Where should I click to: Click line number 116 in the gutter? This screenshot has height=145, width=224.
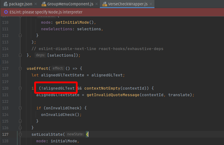pyautogui.click(x=5, y=62)
